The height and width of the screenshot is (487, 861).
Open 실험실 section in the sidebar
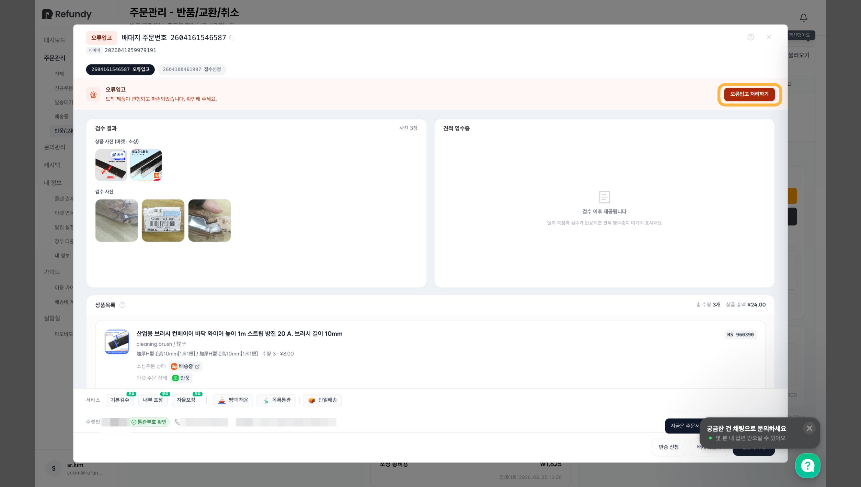pos(52,318)
